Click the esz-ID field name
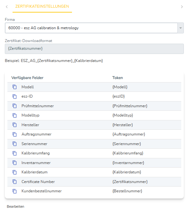Viewport: 188px width, 210px height. coord(27,96)
